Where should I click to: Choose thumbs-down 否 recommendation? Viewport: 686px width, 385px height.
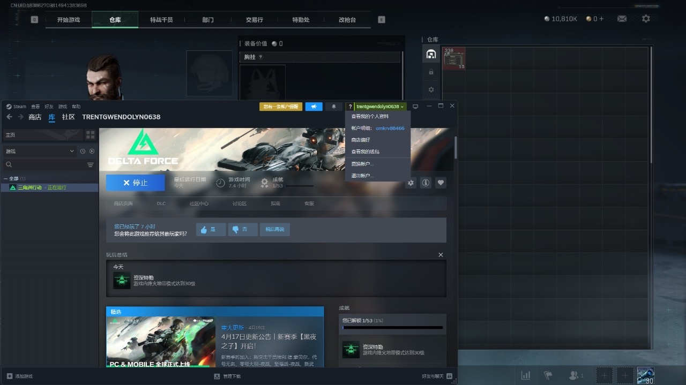pos(242,229)
